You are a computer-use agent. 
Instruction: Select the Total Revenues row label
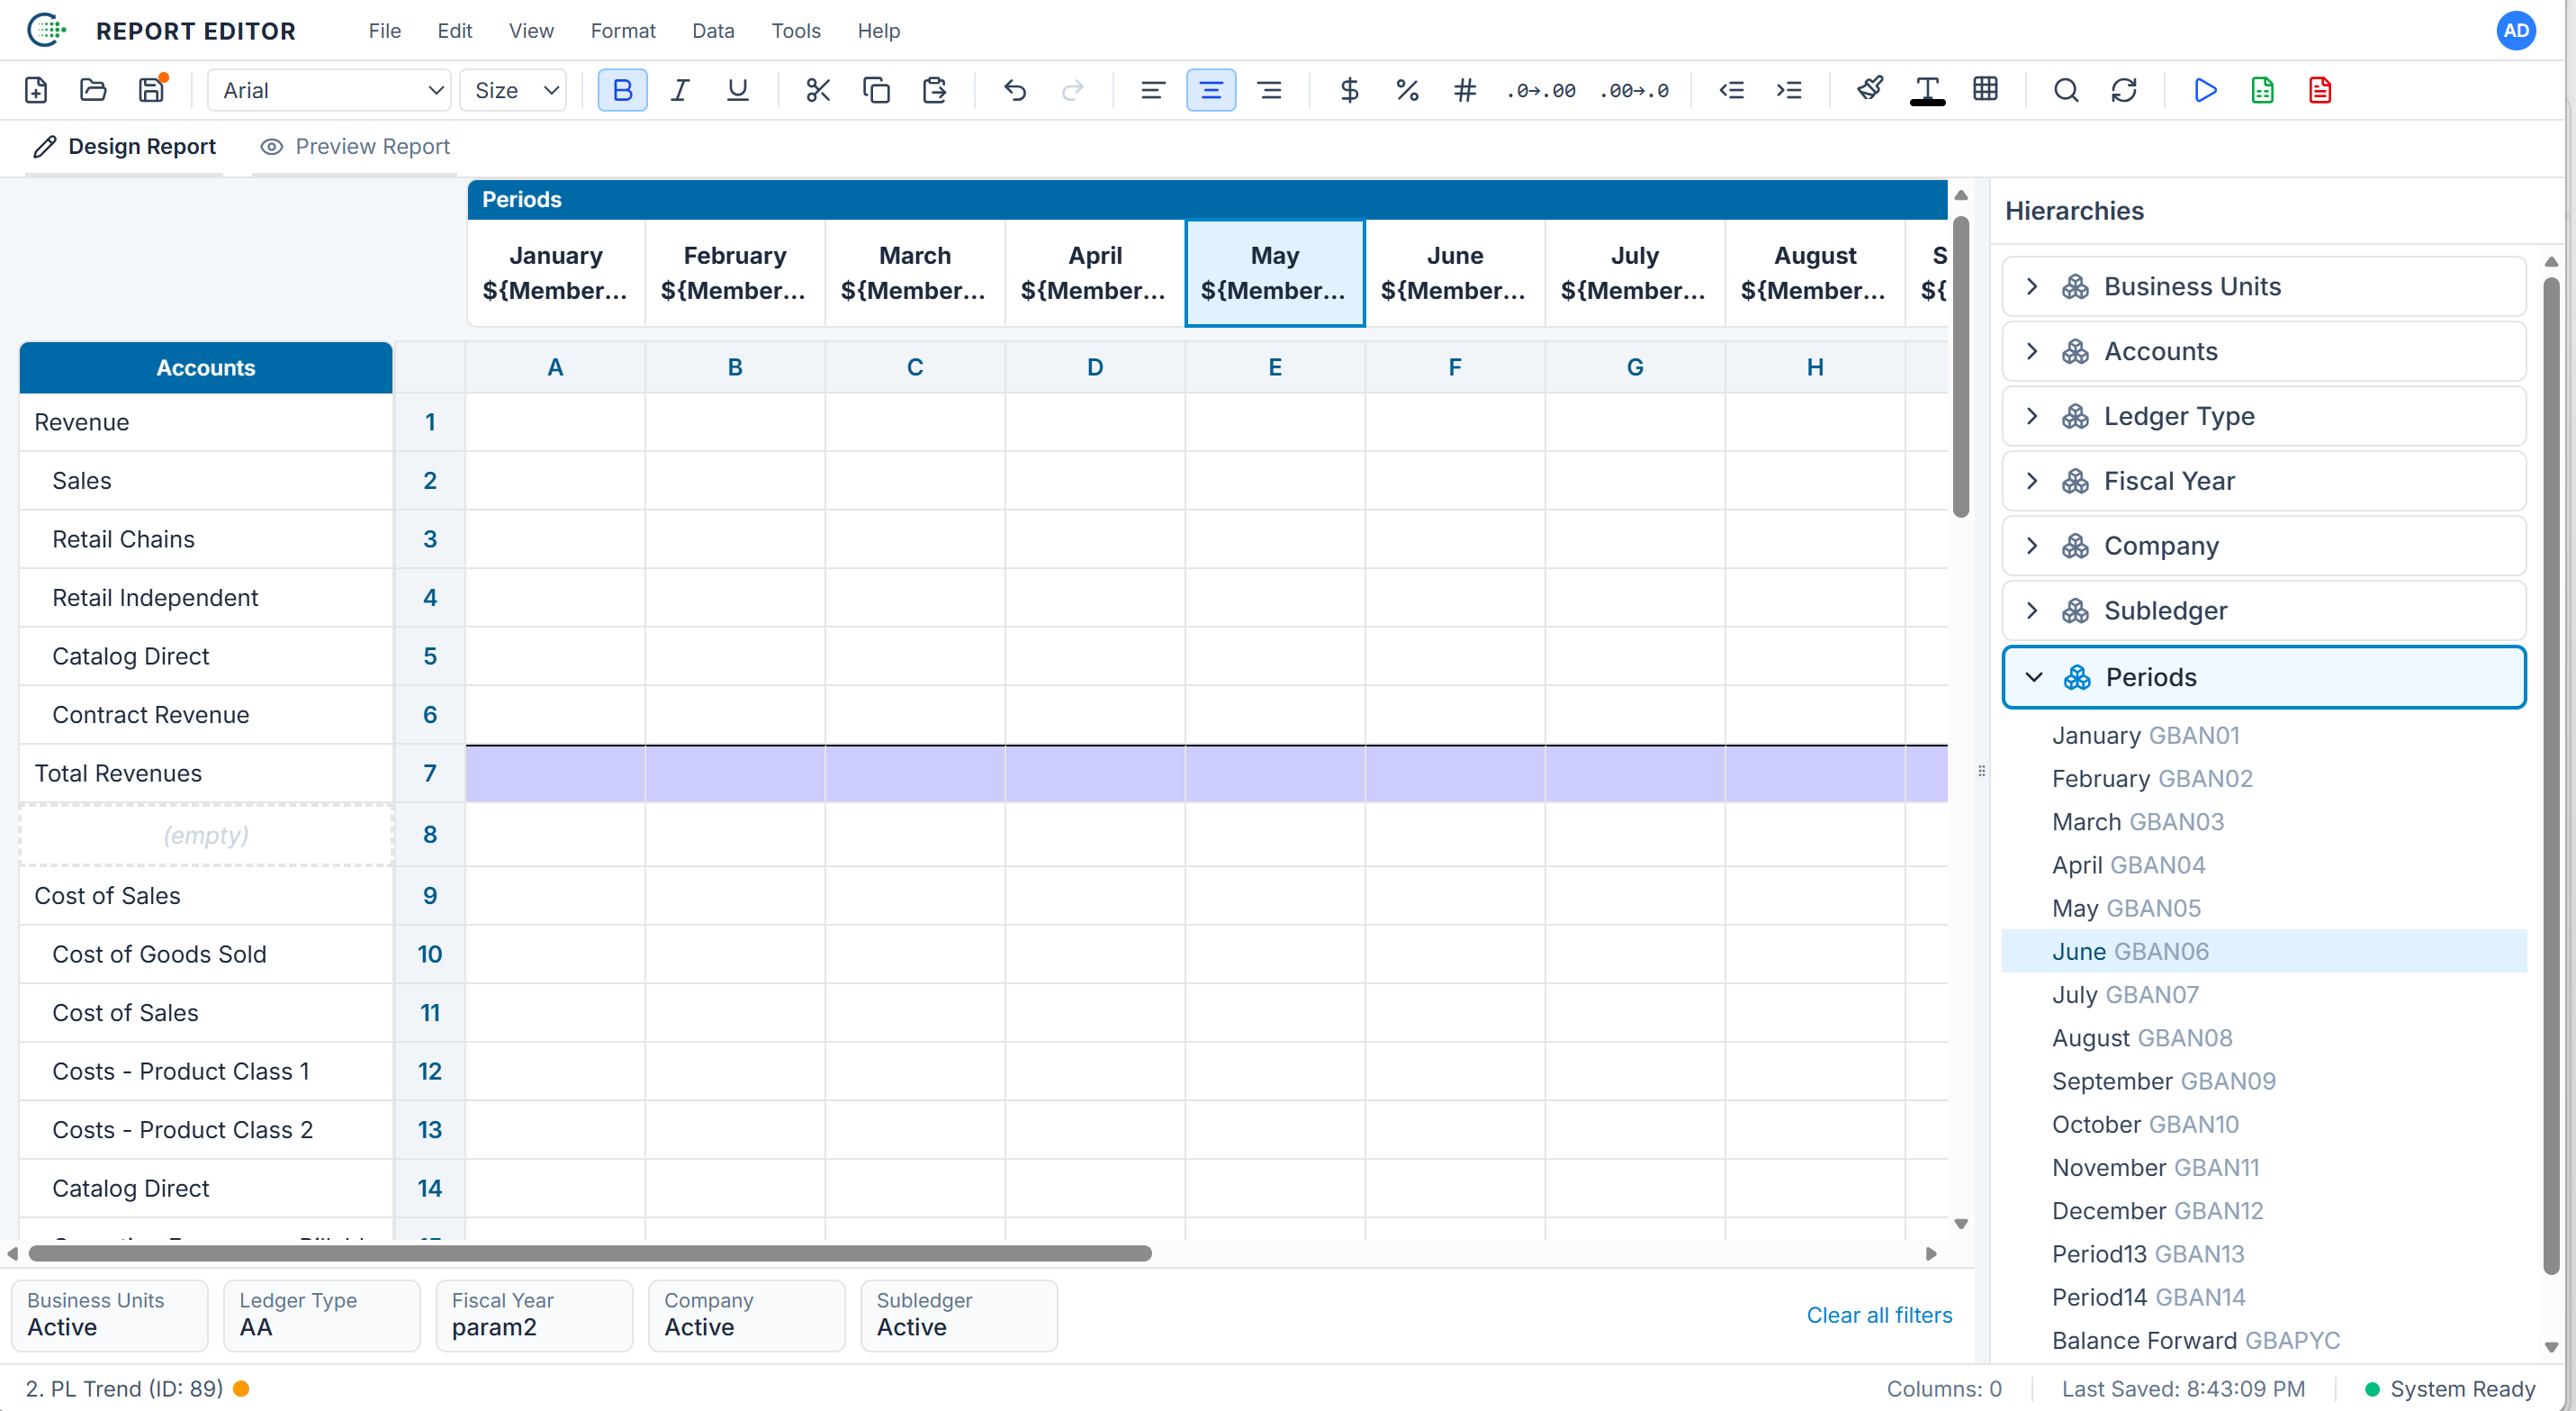pyautogui.click(x=206, y=773)
